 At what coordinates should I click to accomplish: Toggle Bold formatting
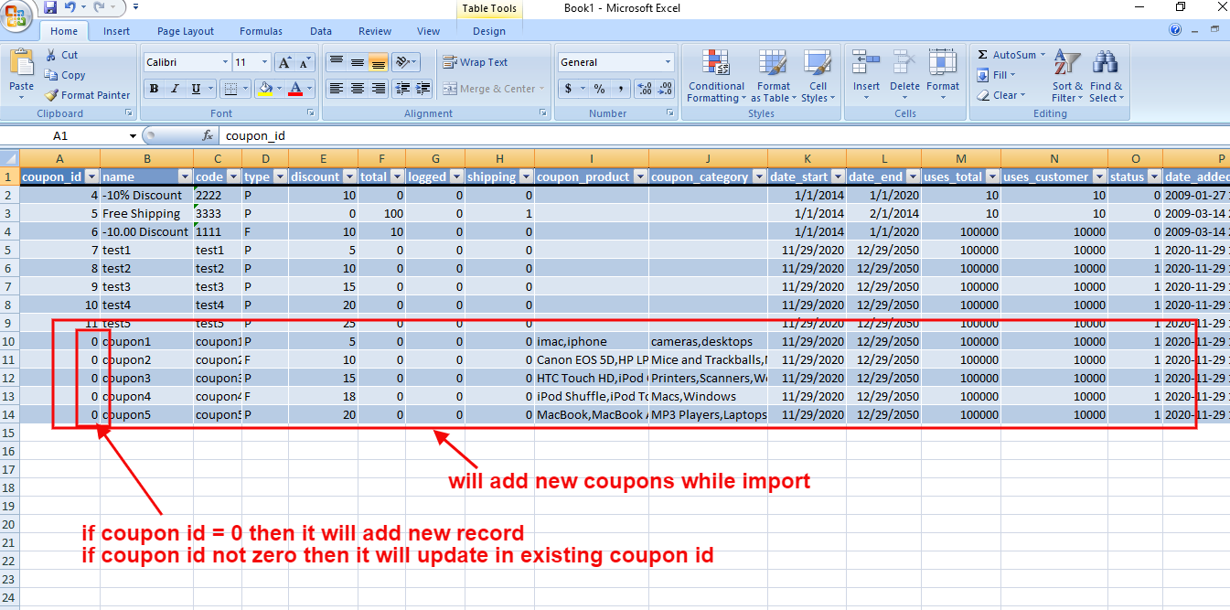click(x=154, y=89)
